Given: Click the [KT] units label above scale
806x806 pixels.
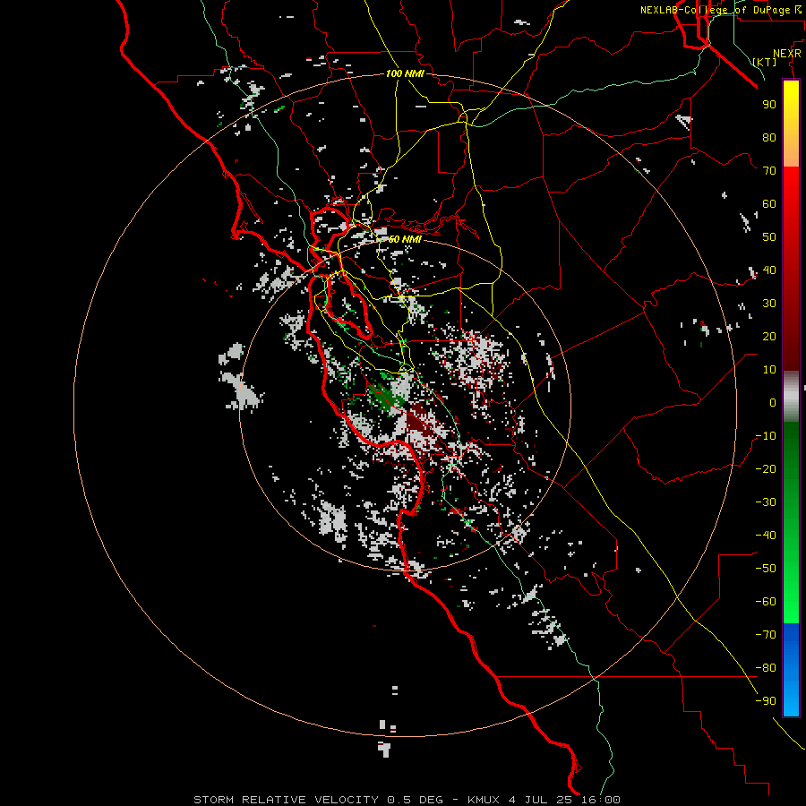Looking at the screenshot, I should click(x=765, y=62).
